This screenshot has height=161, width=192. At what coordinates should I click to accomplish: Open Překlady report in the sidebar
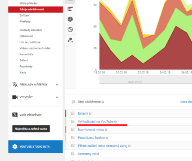coord(25,21)
